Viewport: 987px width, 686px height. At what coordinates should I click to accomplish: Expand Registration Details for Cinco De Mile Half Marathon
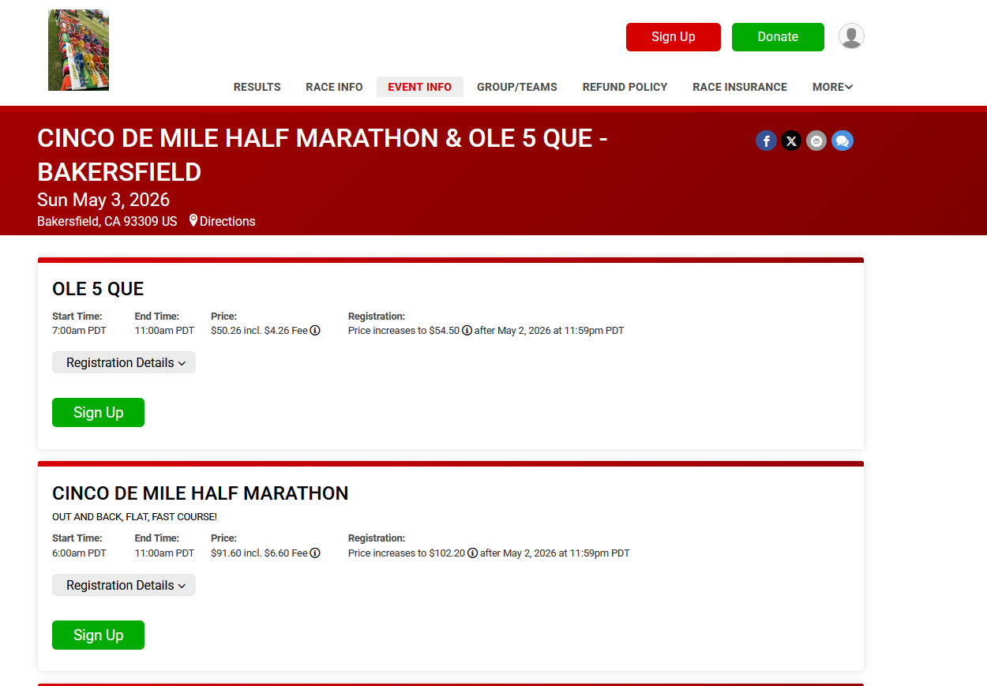point(124,585)
